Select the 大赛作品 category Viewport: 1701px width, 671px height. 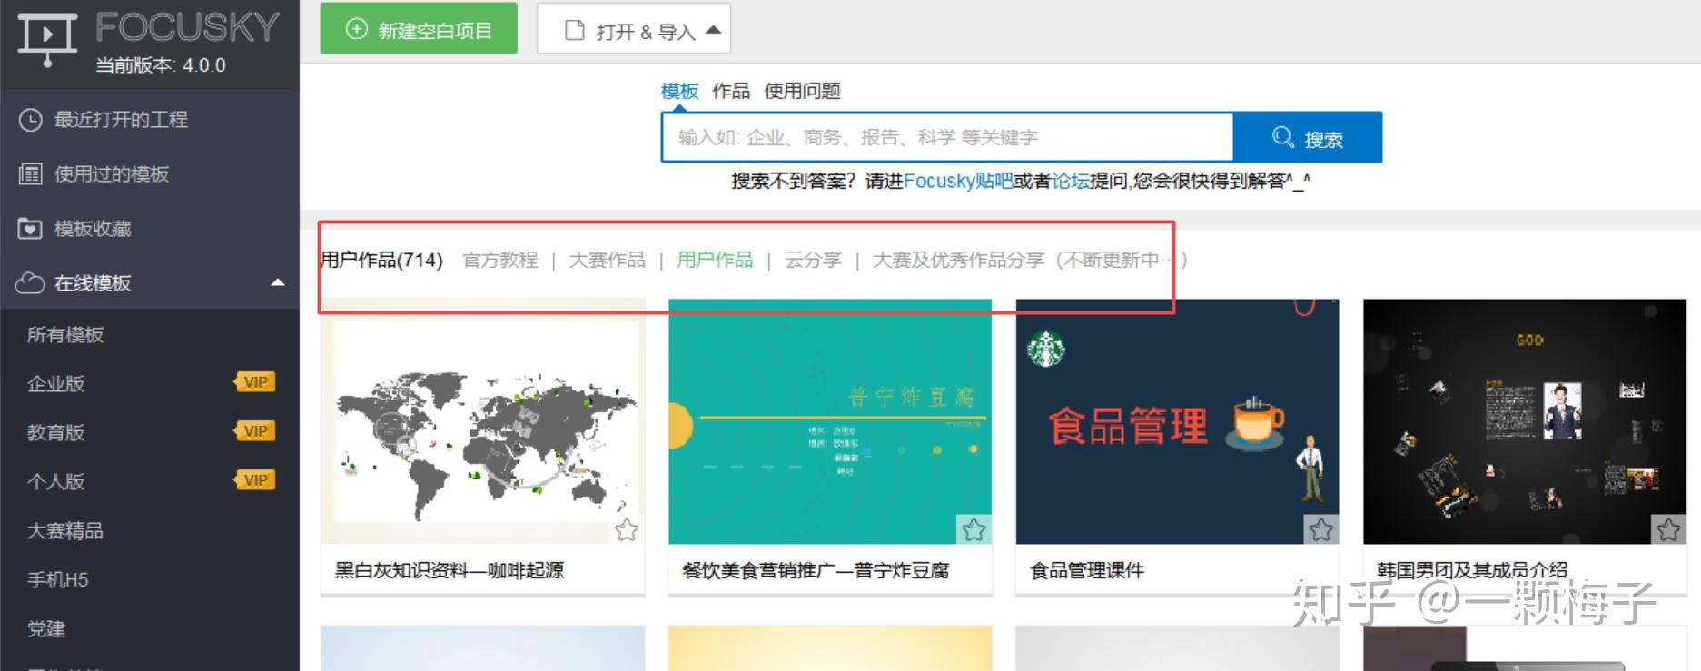[x=607, y=260]
